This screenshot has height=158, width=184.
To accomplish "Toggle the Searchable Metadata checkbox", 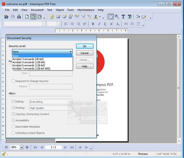I will (13, 127).
